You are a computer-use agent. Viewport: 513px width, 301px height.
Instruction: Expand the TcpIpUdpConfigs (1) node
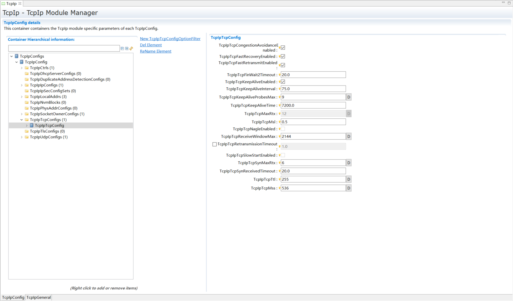(x=22, y=137)
